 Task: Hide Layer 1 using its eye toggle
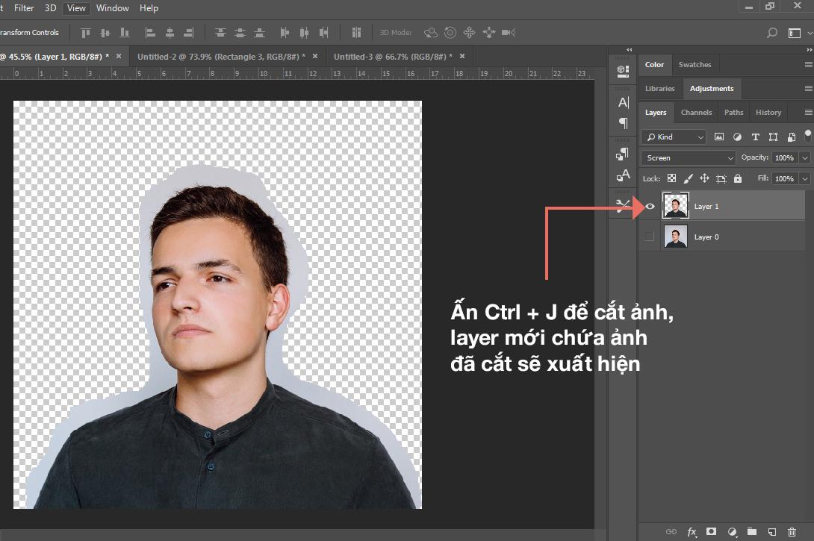click(649, 206)
